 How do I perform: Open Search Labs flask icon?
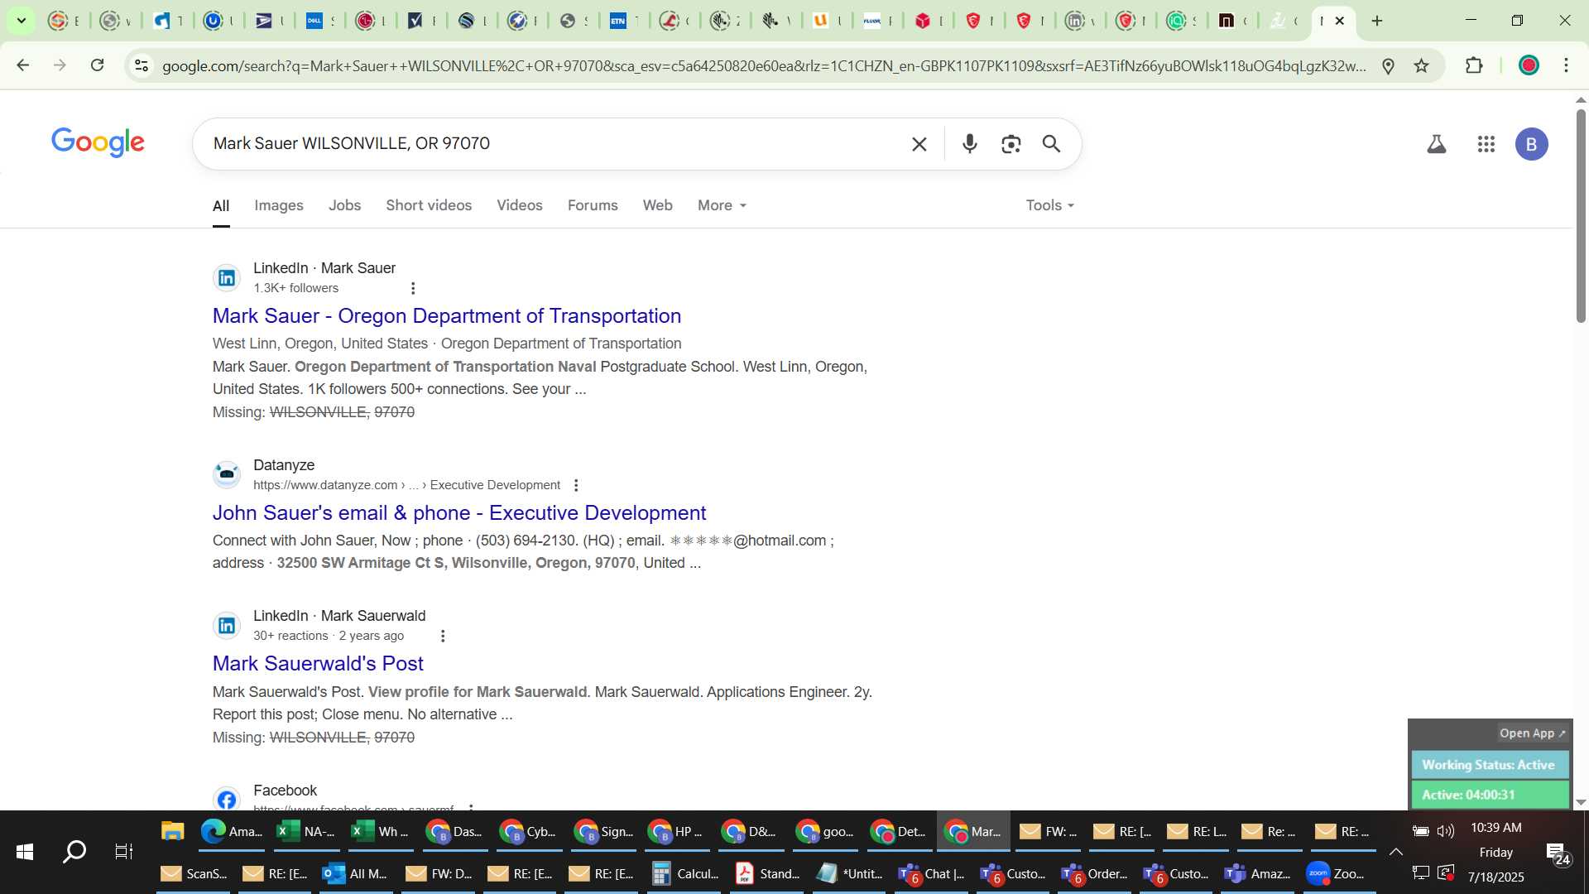(x=1437, y=144)
